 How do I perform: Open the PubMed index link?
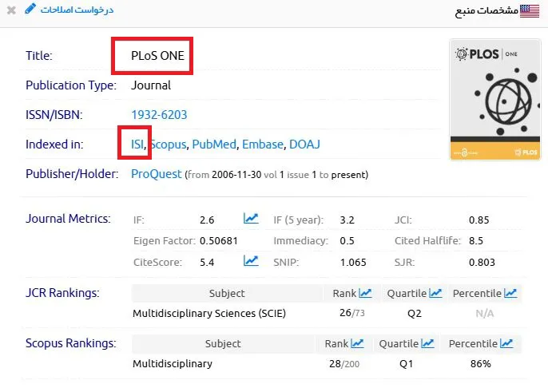214,145
